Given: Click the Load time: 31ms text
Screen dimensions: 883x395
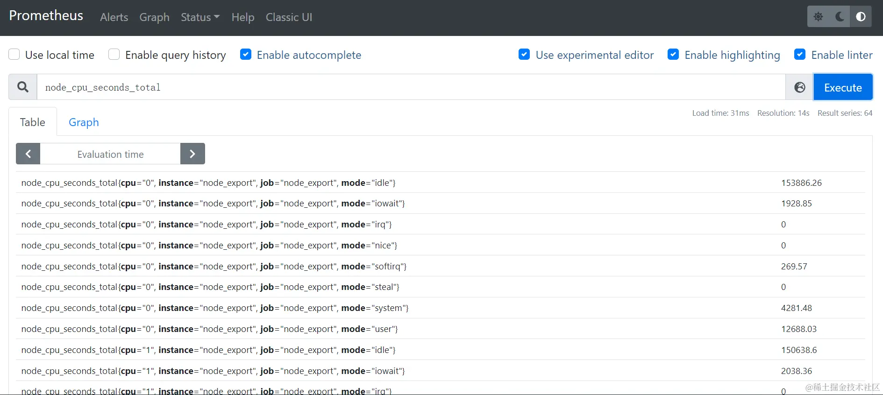Looking at the screenshot, I should click(x=720, y=113).
